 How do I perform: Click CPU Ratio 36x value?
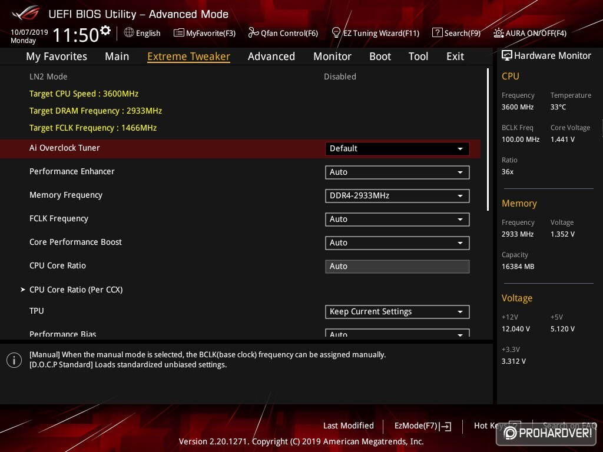click(507, 172)
